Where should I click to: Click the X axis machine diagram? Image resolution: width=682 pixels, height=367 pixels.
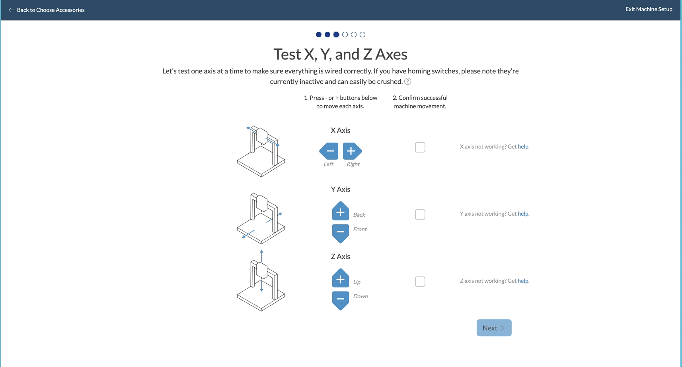pyautogui.click(x=261, y=151)
